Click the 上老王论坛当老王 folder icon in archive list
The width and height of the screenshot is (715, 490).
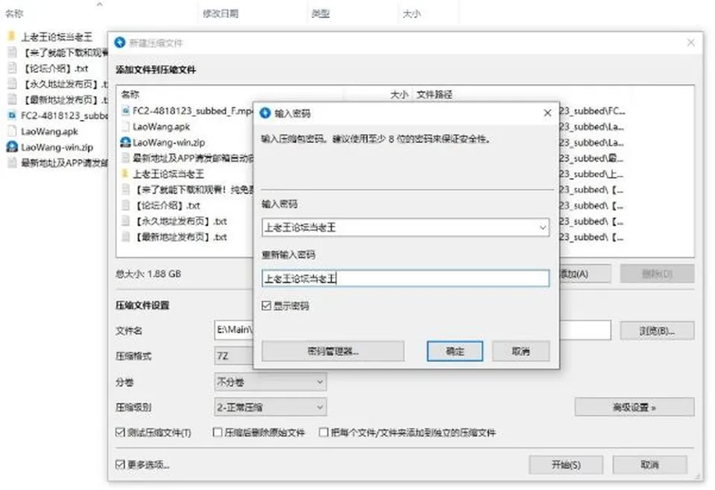[125, 174]
